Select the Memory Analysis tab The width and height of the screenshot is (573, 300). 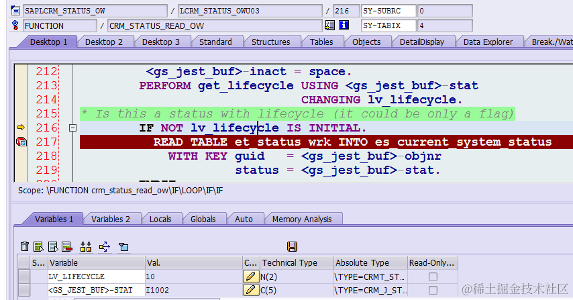click(302, 219)
